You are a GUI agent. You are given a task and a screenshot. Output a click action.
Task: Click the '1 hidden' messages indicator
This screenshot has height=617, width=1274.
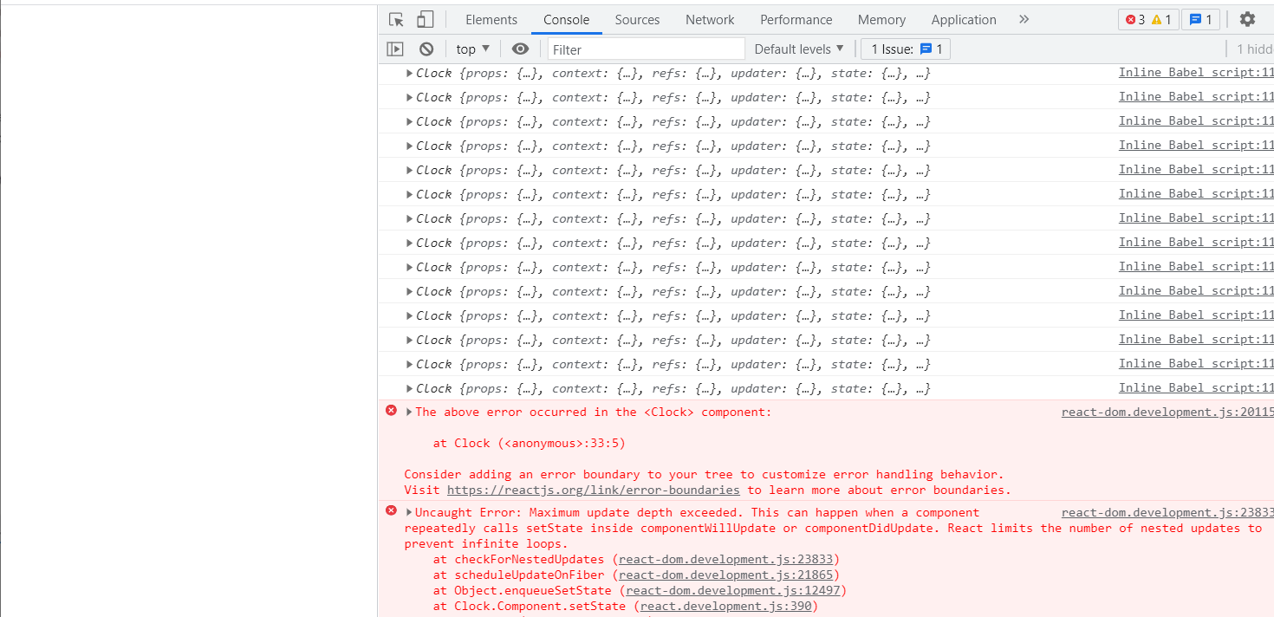[x=1254, y=49]
